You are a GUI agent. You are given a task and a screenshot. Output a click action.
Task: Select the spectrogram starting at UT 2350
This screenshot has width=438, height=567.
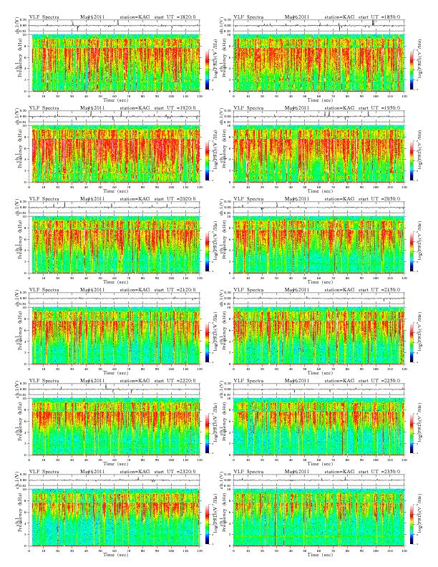coord(318,518)
